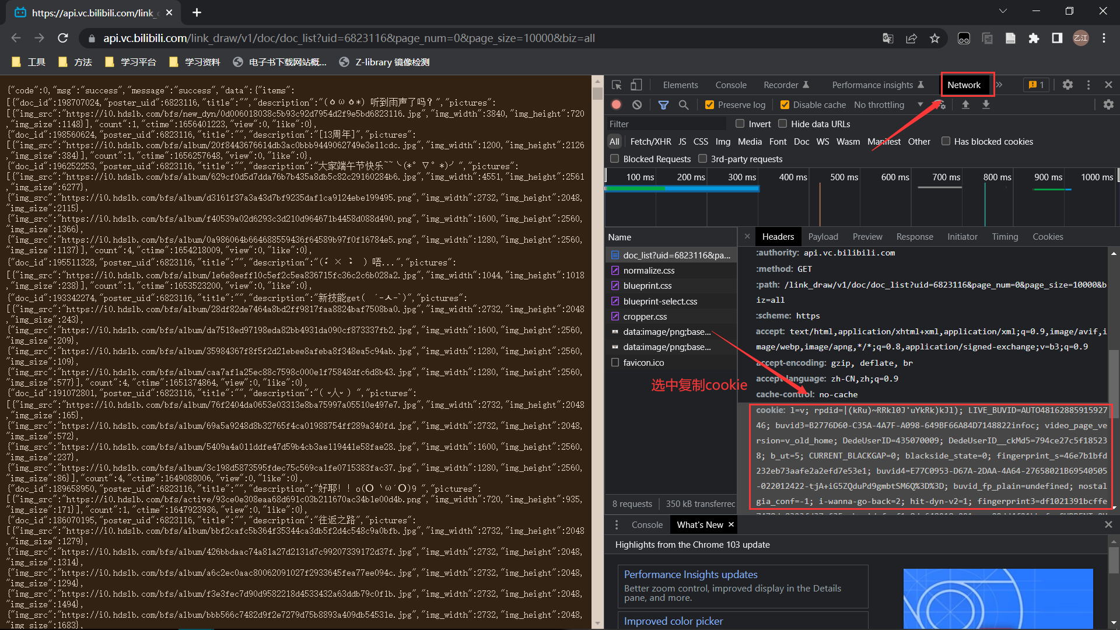Filter requests by Doc type

(x=801, y=141)
